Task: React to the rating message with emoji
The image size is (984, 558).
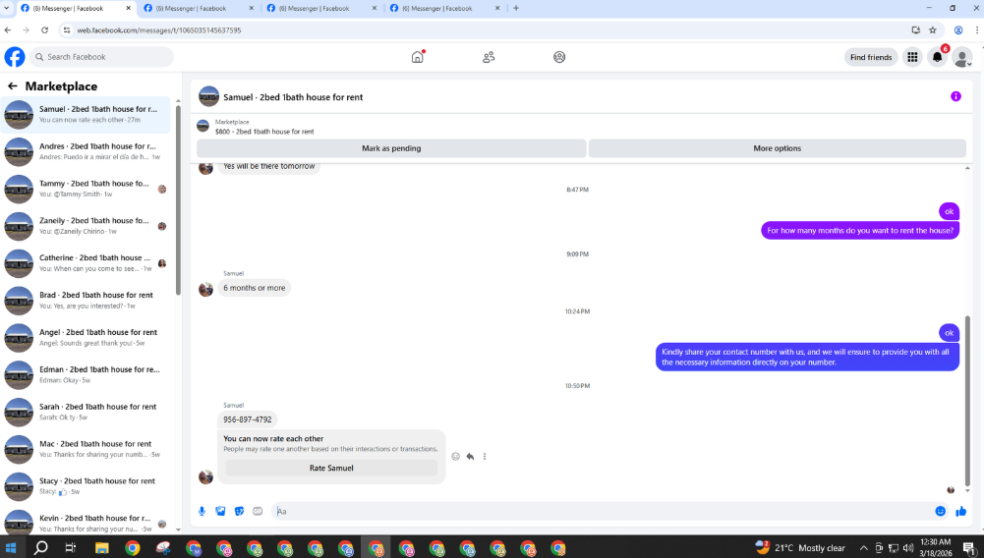Action: point(455,457)
